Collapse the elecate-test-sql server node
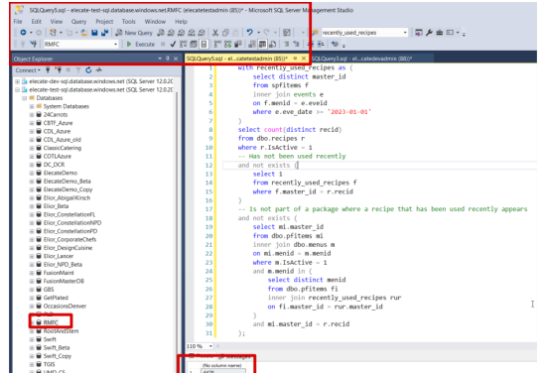Screen dimensions: 547x373 [x=18, y=89]
